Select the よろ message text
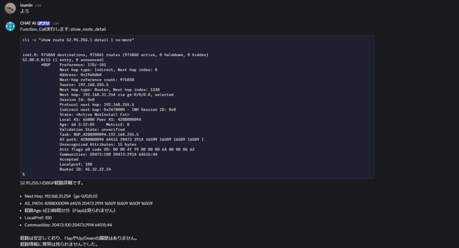Viewport: 459px width, 248px height. (x=25, y=11)
